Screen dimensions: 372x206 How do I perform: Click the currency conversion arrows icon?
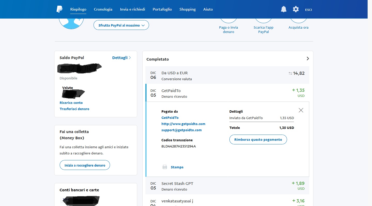click(x=290, y=73)
